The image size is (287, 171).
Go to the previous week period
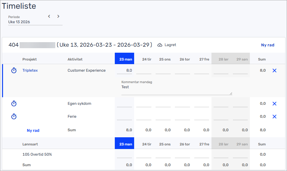pyautogui.click(x=49, y=16)
